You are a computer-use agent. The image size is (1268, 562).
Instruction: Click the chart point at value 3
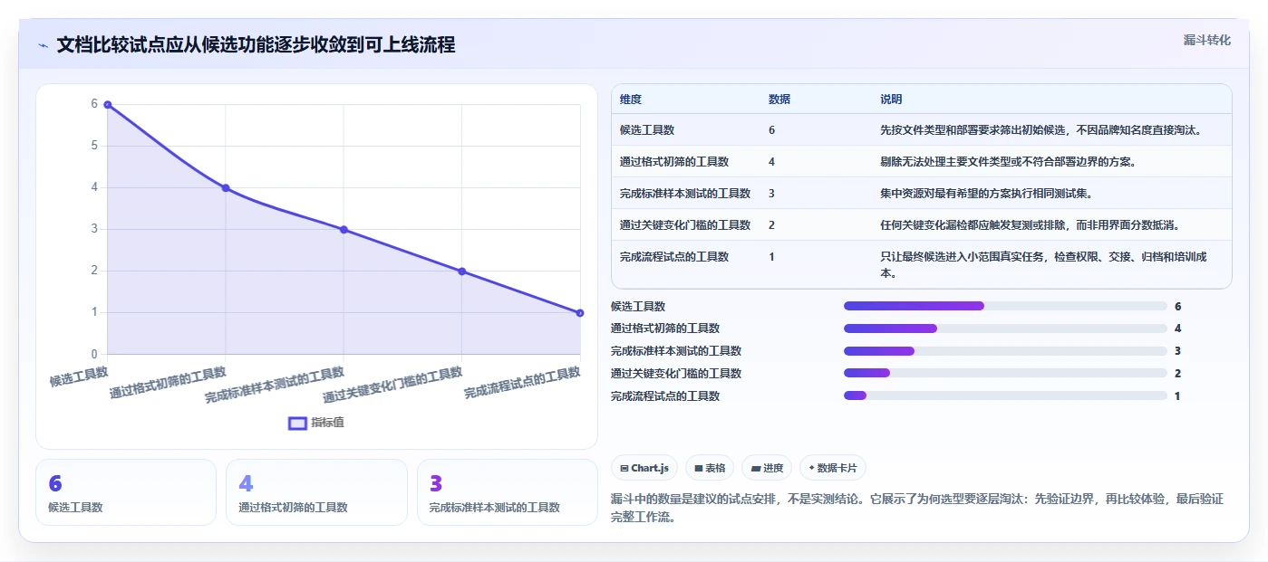click(344, 230)
